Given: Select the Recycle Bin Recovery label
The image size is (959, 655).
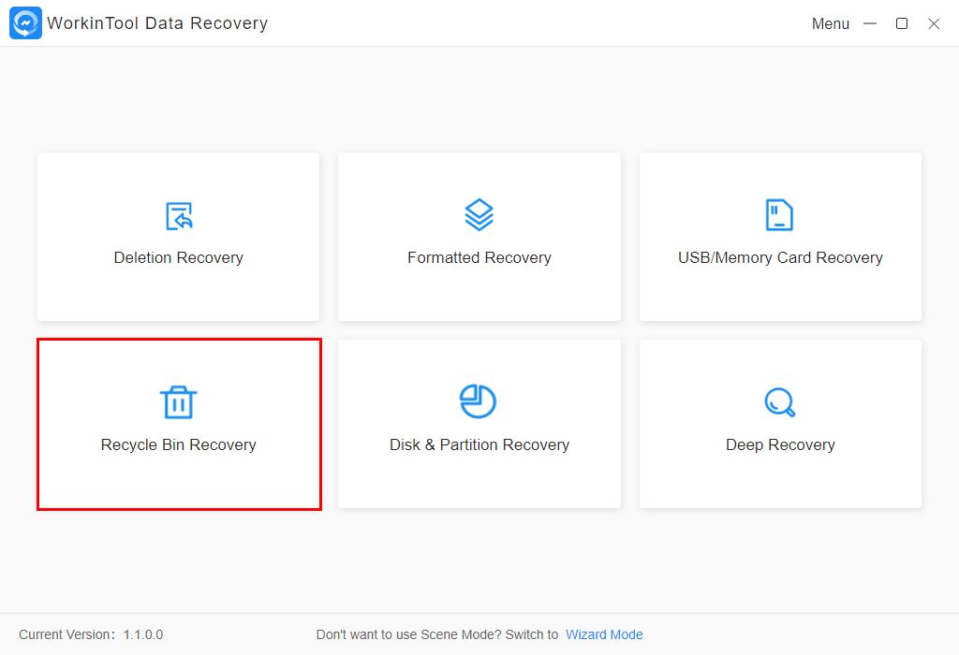Looking at the screenshot, I should (179, 444).
